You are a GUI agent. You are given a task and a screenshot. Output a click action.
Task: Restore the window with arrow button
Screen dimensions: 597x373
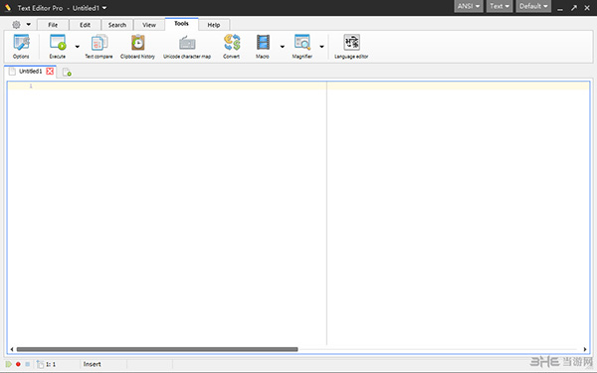pyautogui.click(x=573, y=8)
